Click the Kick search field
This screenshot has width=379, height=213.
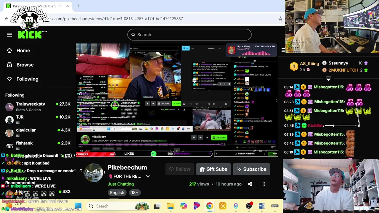[x=189, y=35]
